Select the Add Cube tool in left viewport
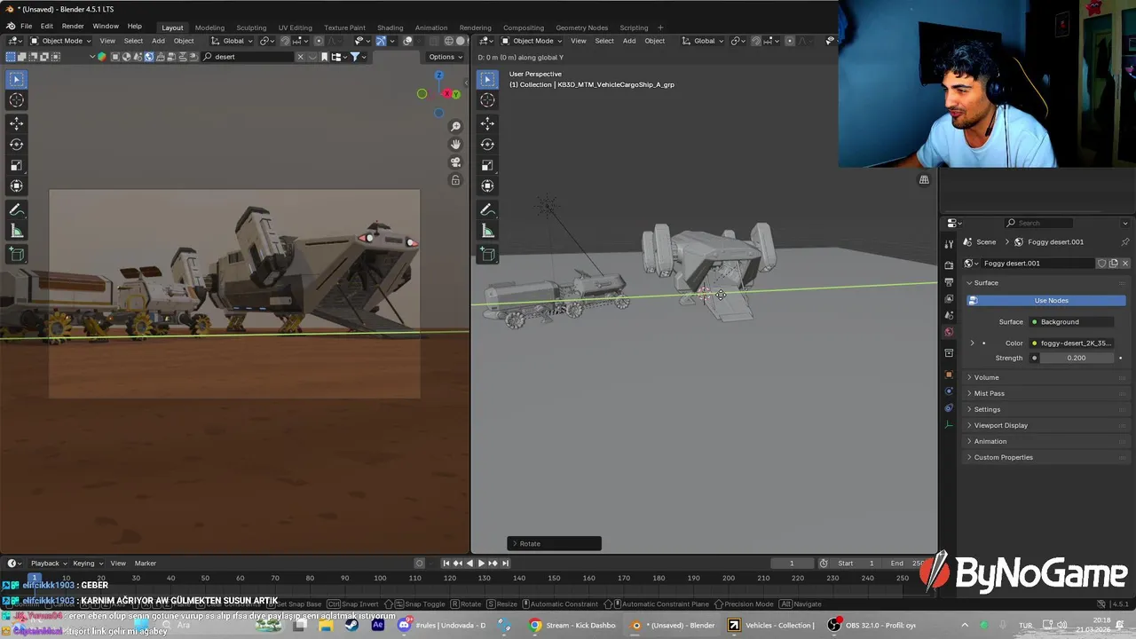 [x=16, y=254]
